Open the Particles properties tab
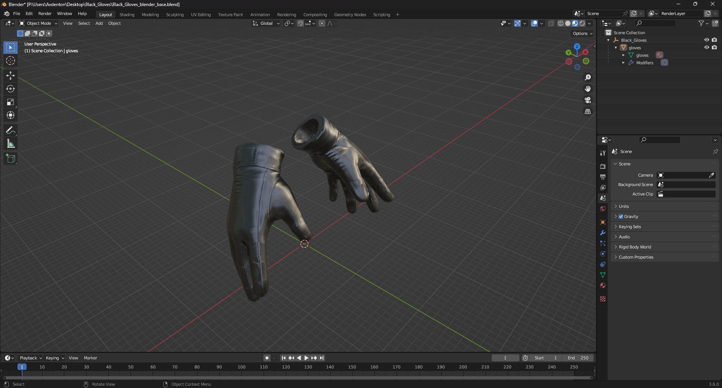Image resolution: width=722 pixels, height=388 pixels. (603, 243)
